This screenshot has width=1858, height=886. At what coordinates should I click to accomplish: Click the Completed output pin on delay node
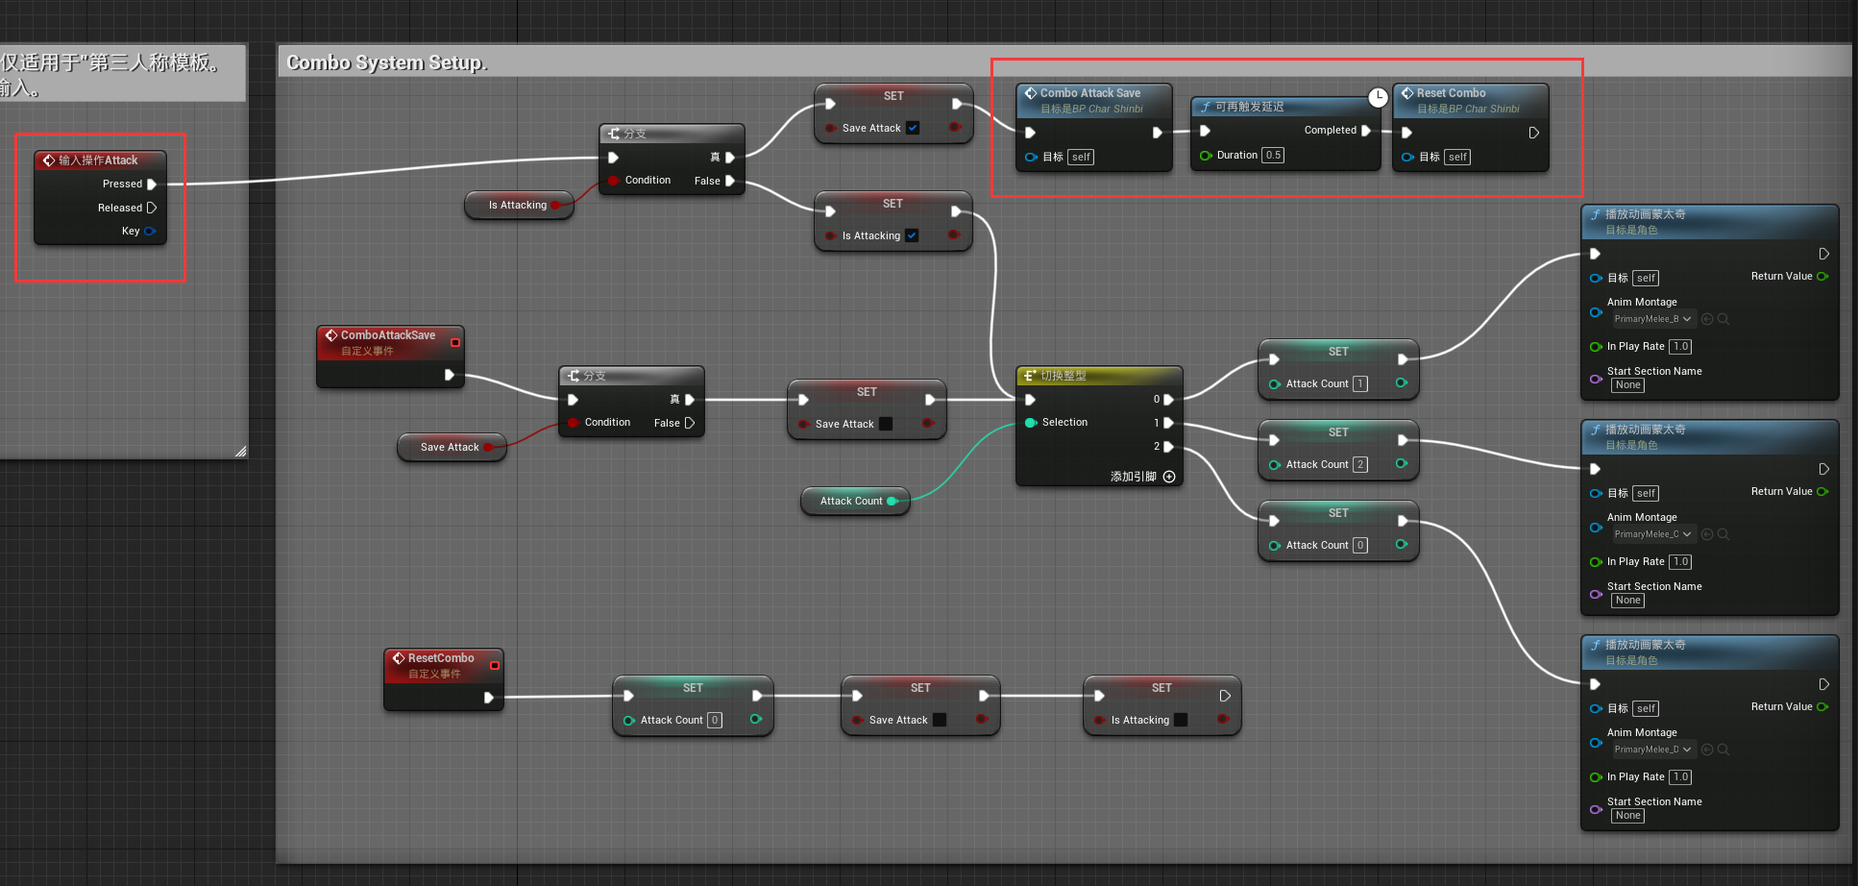(x=1366, y=130)
